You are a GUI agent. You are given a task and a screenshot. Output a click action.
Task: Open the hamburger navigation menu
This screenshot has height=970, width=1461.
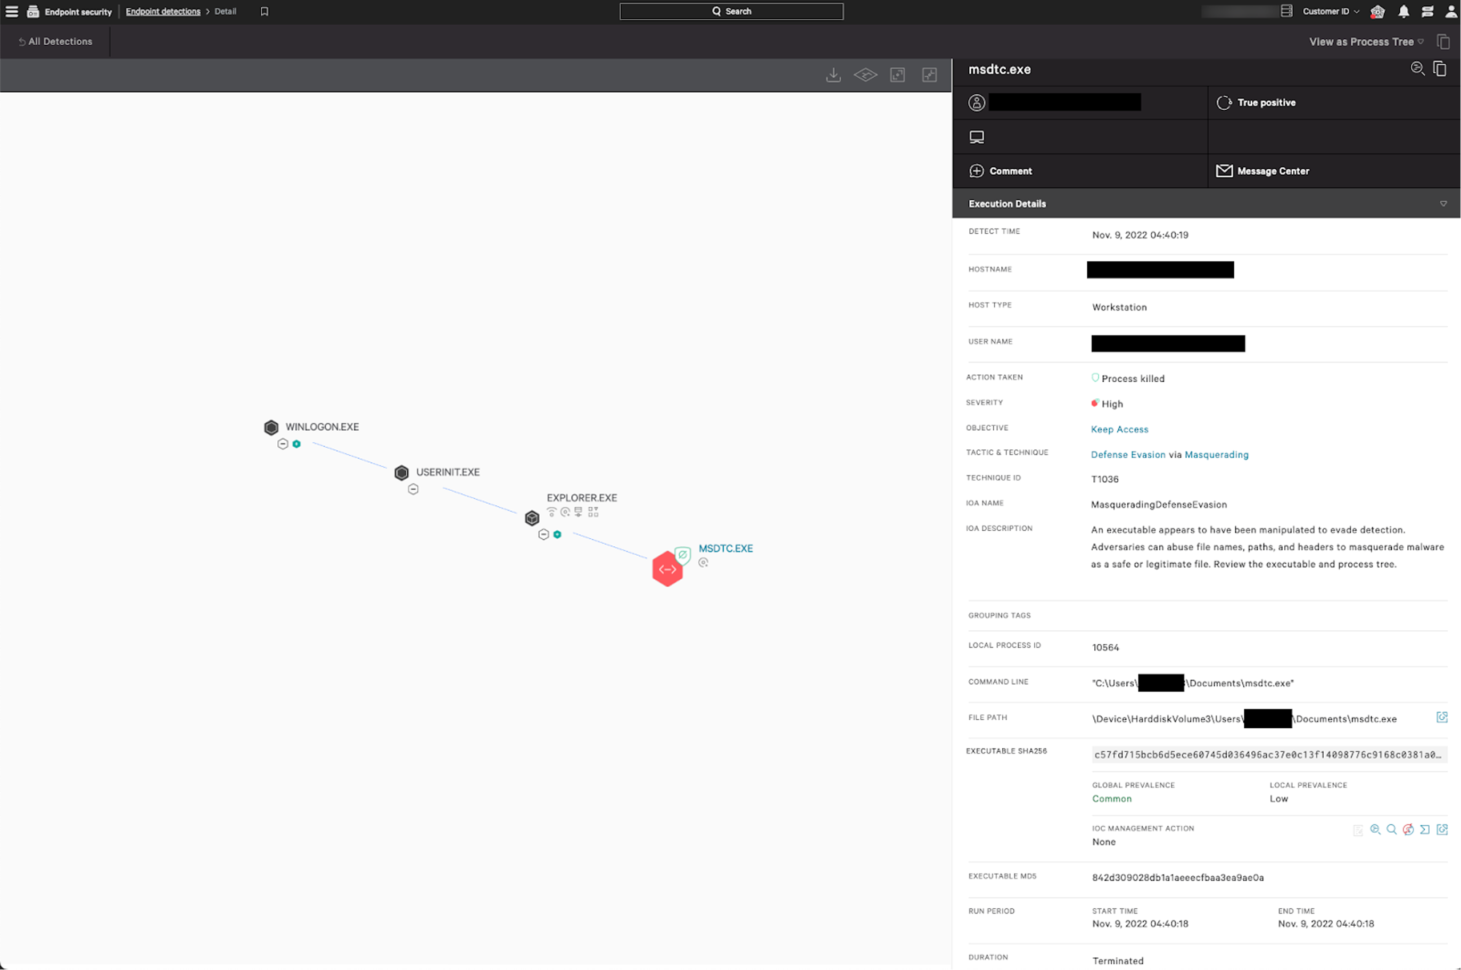12,11
